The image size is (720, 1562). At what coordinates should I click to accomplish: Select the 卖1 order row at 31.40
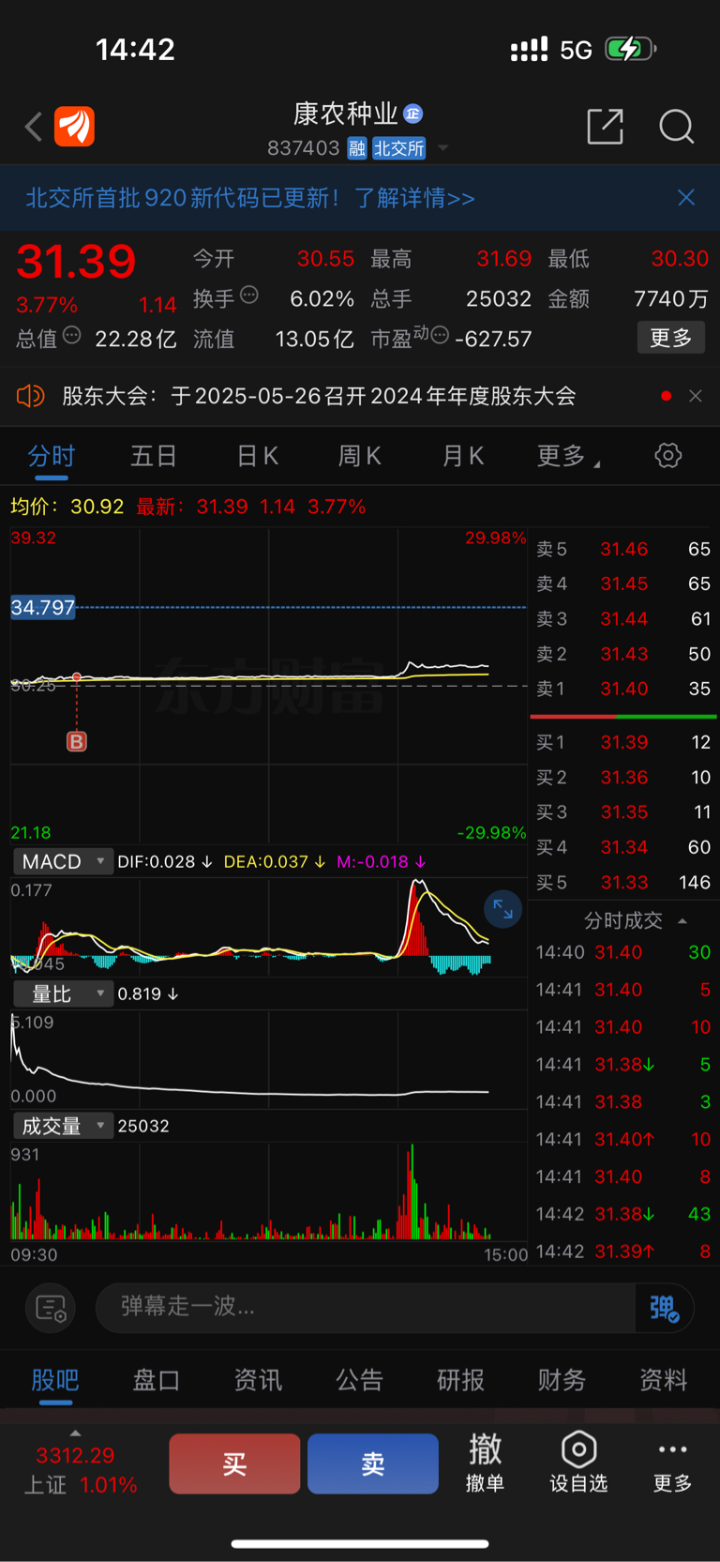[x=623, y=689]
